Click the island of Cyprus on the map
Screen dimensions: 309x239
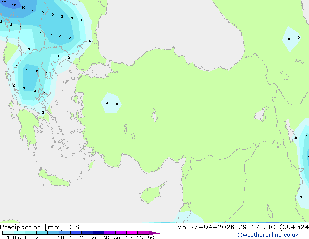(x=152, y=194)
